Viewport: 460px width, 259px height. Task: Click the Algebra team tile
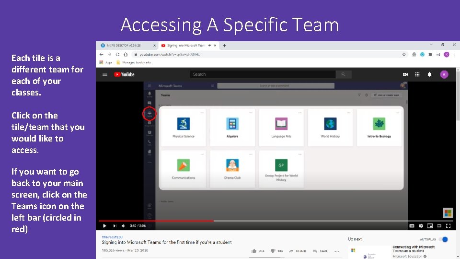(232, 128)
